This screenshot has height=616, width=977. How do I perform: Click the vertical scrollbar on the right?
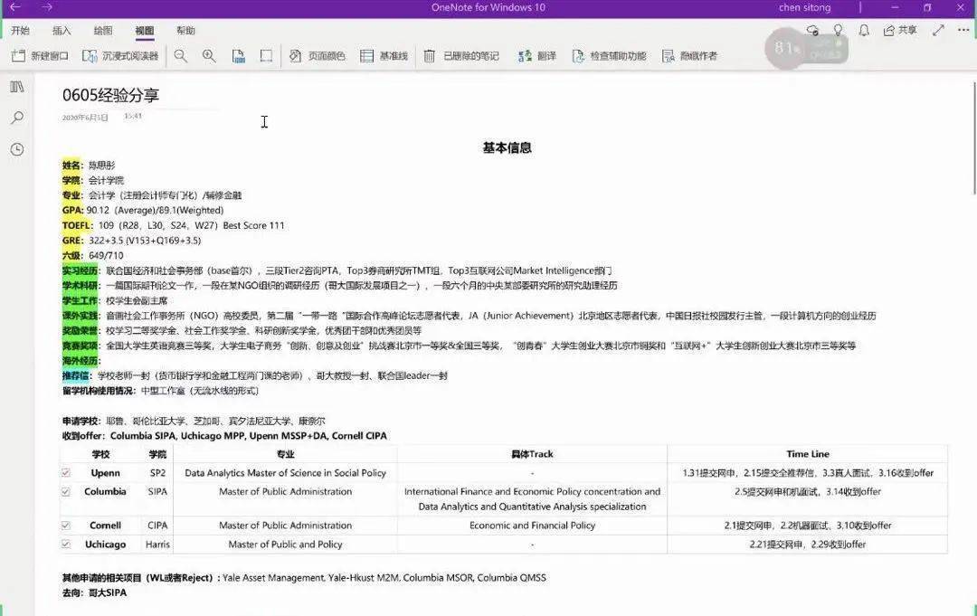[973, 137]
